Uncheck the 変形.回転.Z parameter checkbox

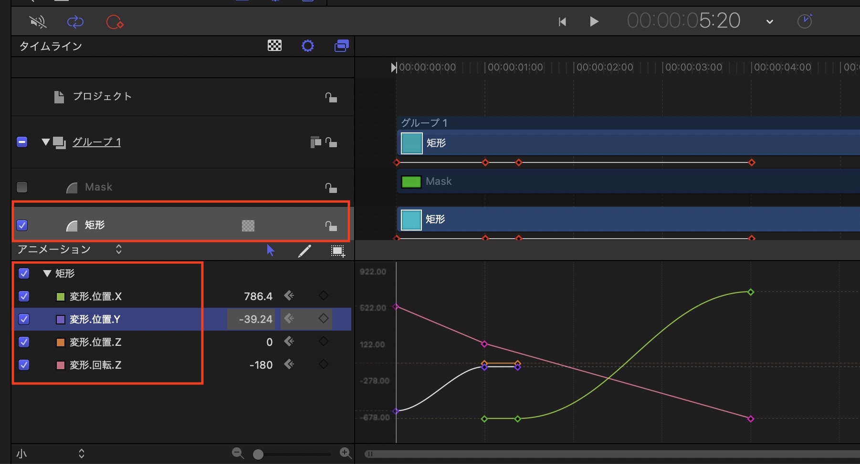pos(24,365)
